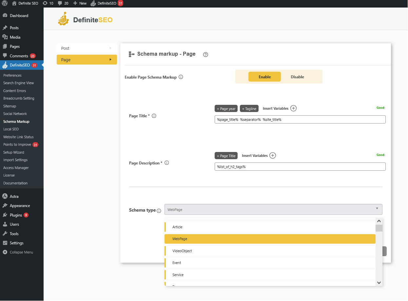Click the Insert Variables plus icon for Page Title

click(293, 108)
